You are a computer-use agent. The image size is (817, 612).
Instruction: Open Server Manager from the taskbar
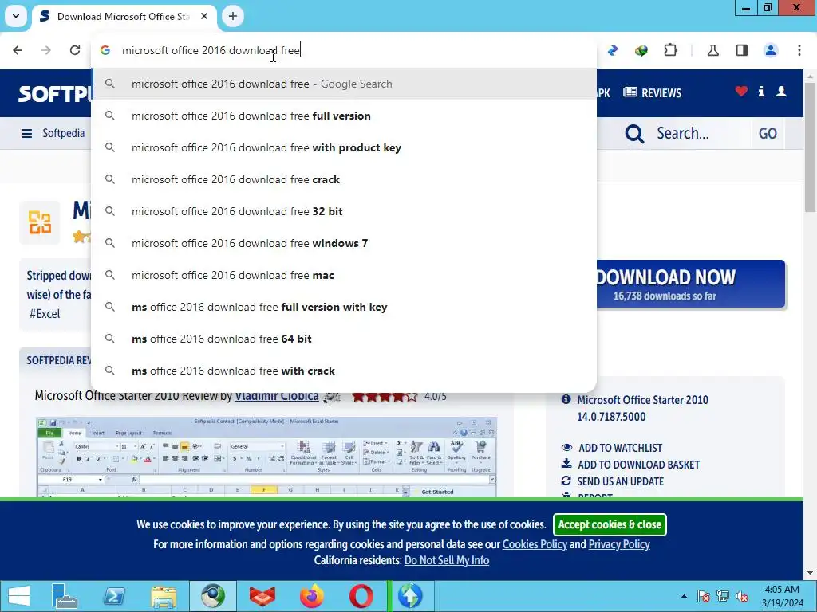tap(65, 596)
